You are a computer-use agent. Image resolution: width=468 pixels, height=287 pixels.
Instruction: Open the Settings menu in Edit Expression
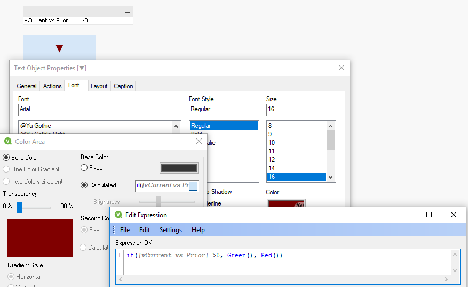click(170, 230)
